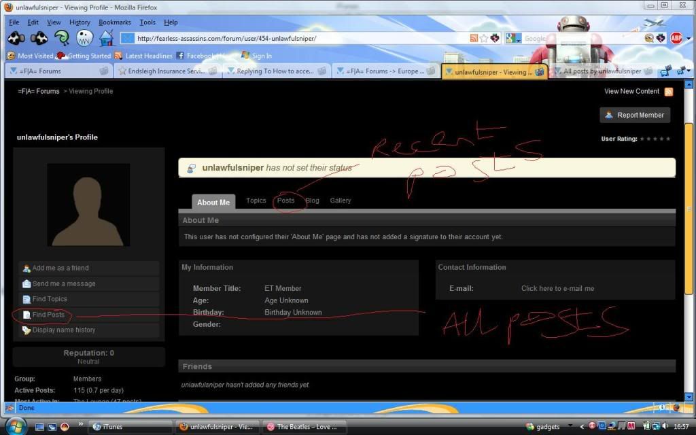The width and height of the screenshot is (696, 435).
Task: Click the themed Forward navigation button
Action: (x=39, y=38)
